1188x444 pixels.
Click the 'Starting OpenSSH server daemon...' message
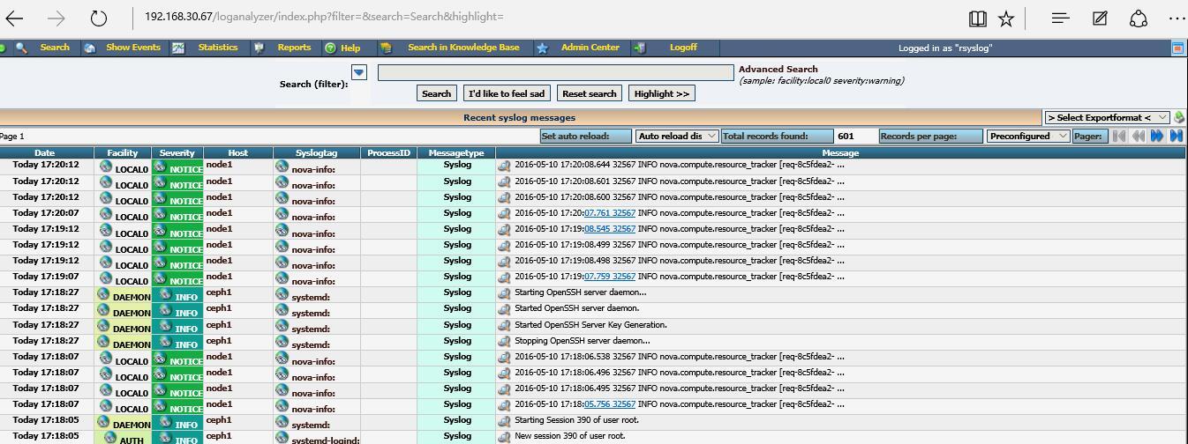click(581, 292)
